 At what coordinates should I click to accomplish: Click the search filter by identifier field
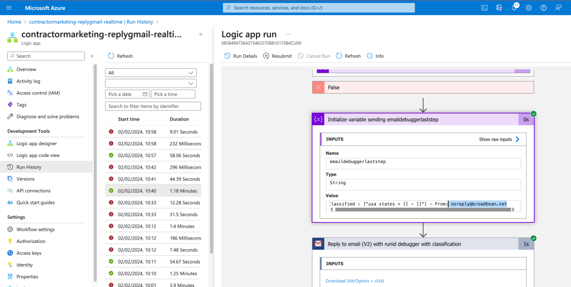point(153,106)
